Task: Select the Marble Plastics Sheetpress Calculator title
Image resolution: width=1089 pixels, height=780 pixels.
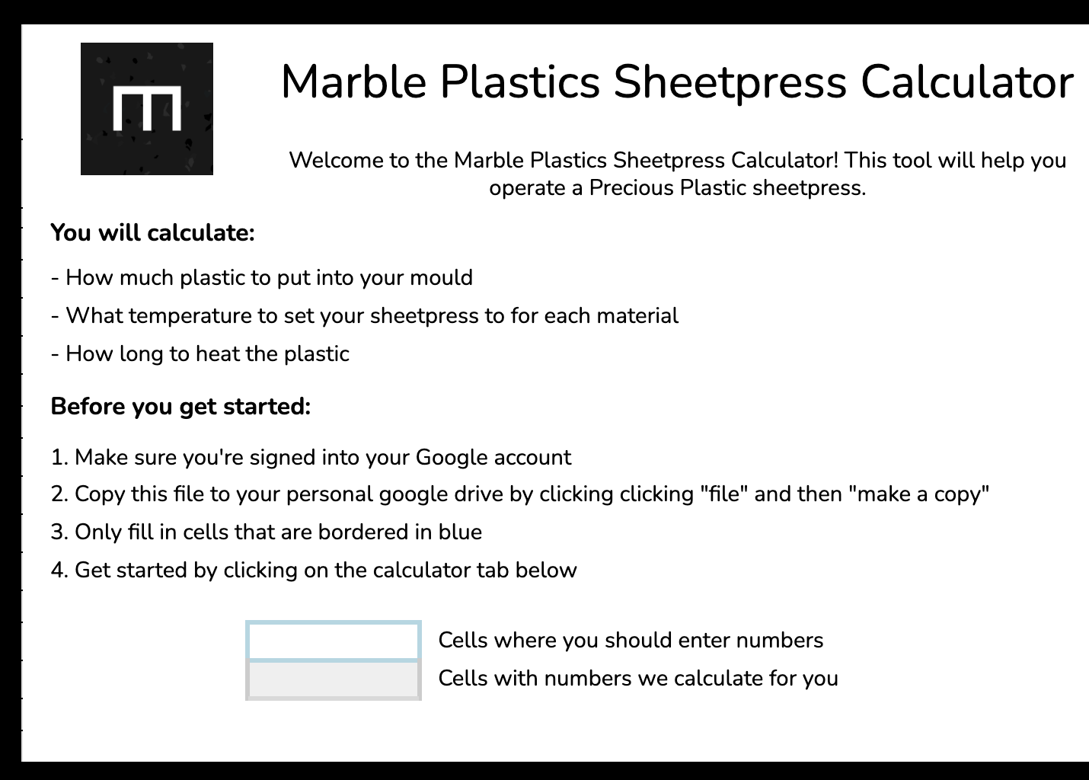Action: (677, 81)
